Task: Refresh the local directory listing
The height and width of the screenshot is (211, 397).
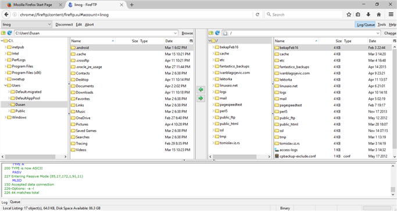Action: [10, 33]
